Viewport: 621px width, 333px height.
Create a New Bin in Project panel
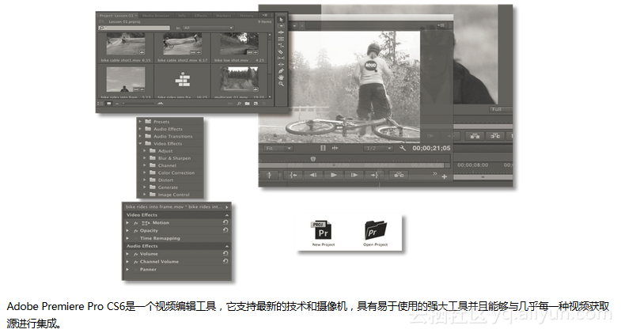[x=247, y=104]
